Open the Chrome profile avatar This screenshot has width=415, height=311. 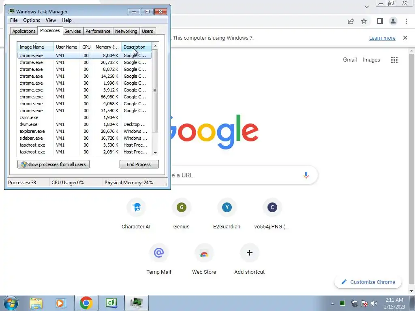(393, 21)
